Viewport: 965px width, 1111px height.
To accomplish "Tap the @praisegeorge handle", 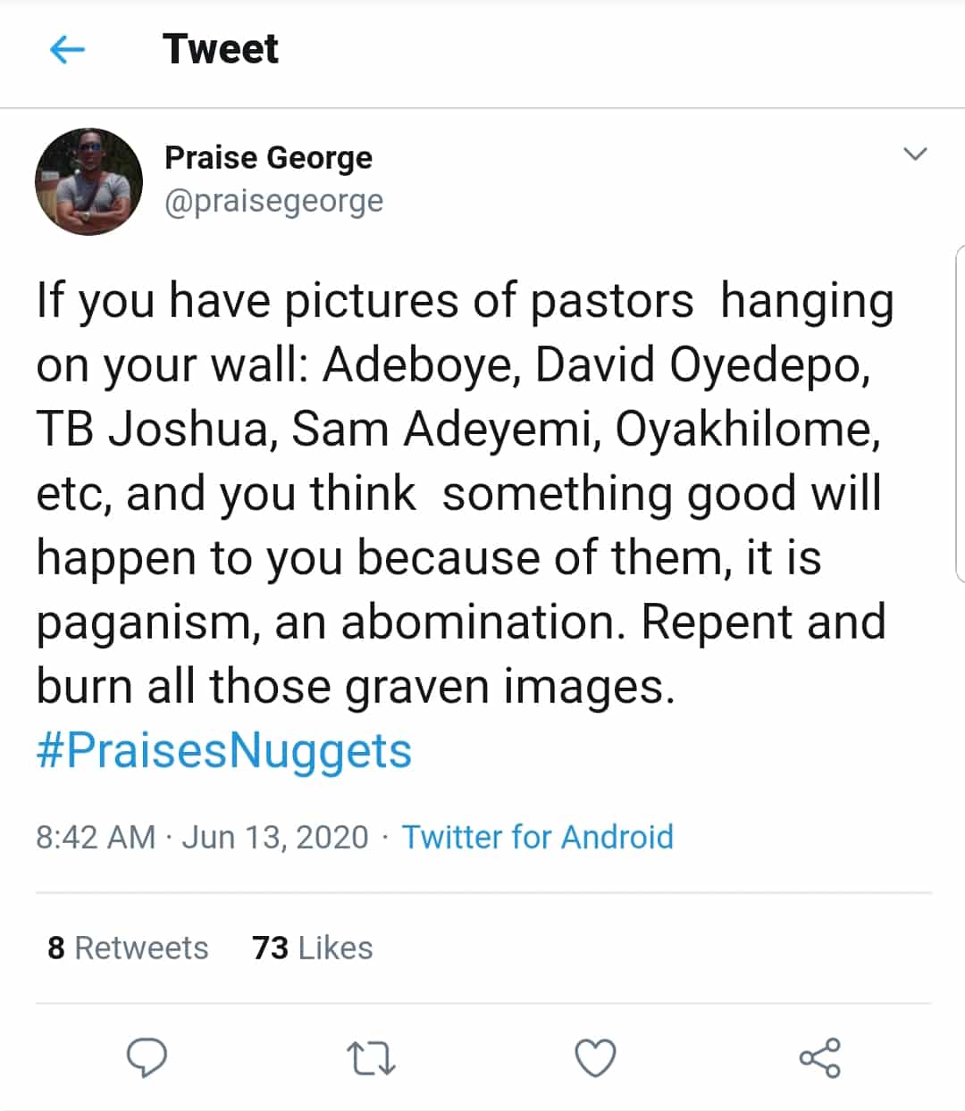I will coord(273,201).
